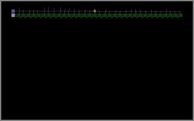Image resolution: width=194 pixels, height=121 pixels.
Task: Select the first green square beside the gray square
Action: [19, 15]
